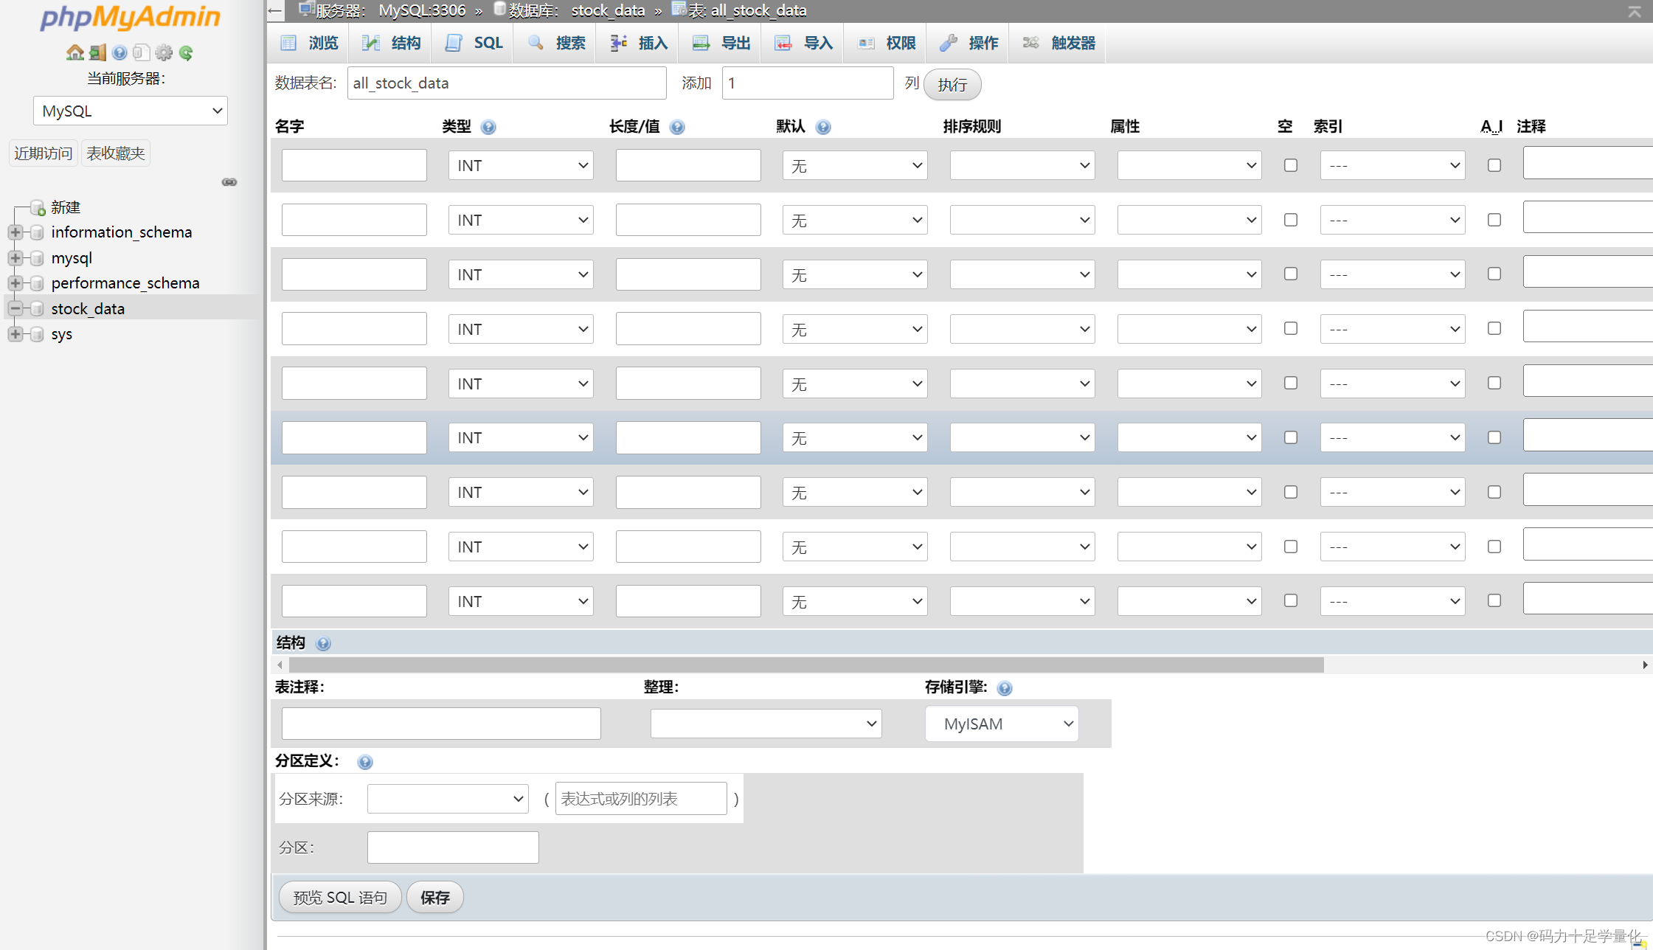Open the INT type dropdown in first row
1653x950 pixels.
click(521, 165)
